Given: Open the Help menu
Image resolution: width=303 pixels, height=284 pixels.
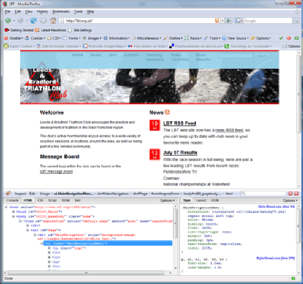Looking at the screenshot, I should [x=91, y=12].
